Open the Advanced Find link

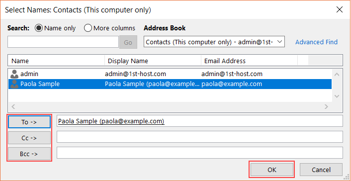(317, 42)
